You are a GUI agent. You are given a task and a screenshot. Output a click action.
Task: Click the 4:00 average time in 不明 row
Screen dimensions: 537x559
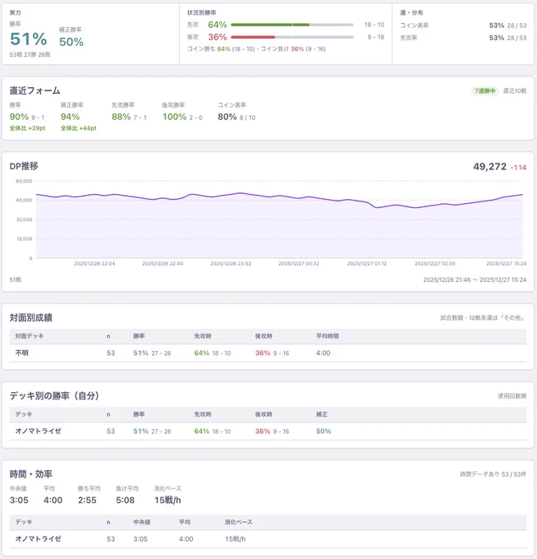click(x=323, y=353)
